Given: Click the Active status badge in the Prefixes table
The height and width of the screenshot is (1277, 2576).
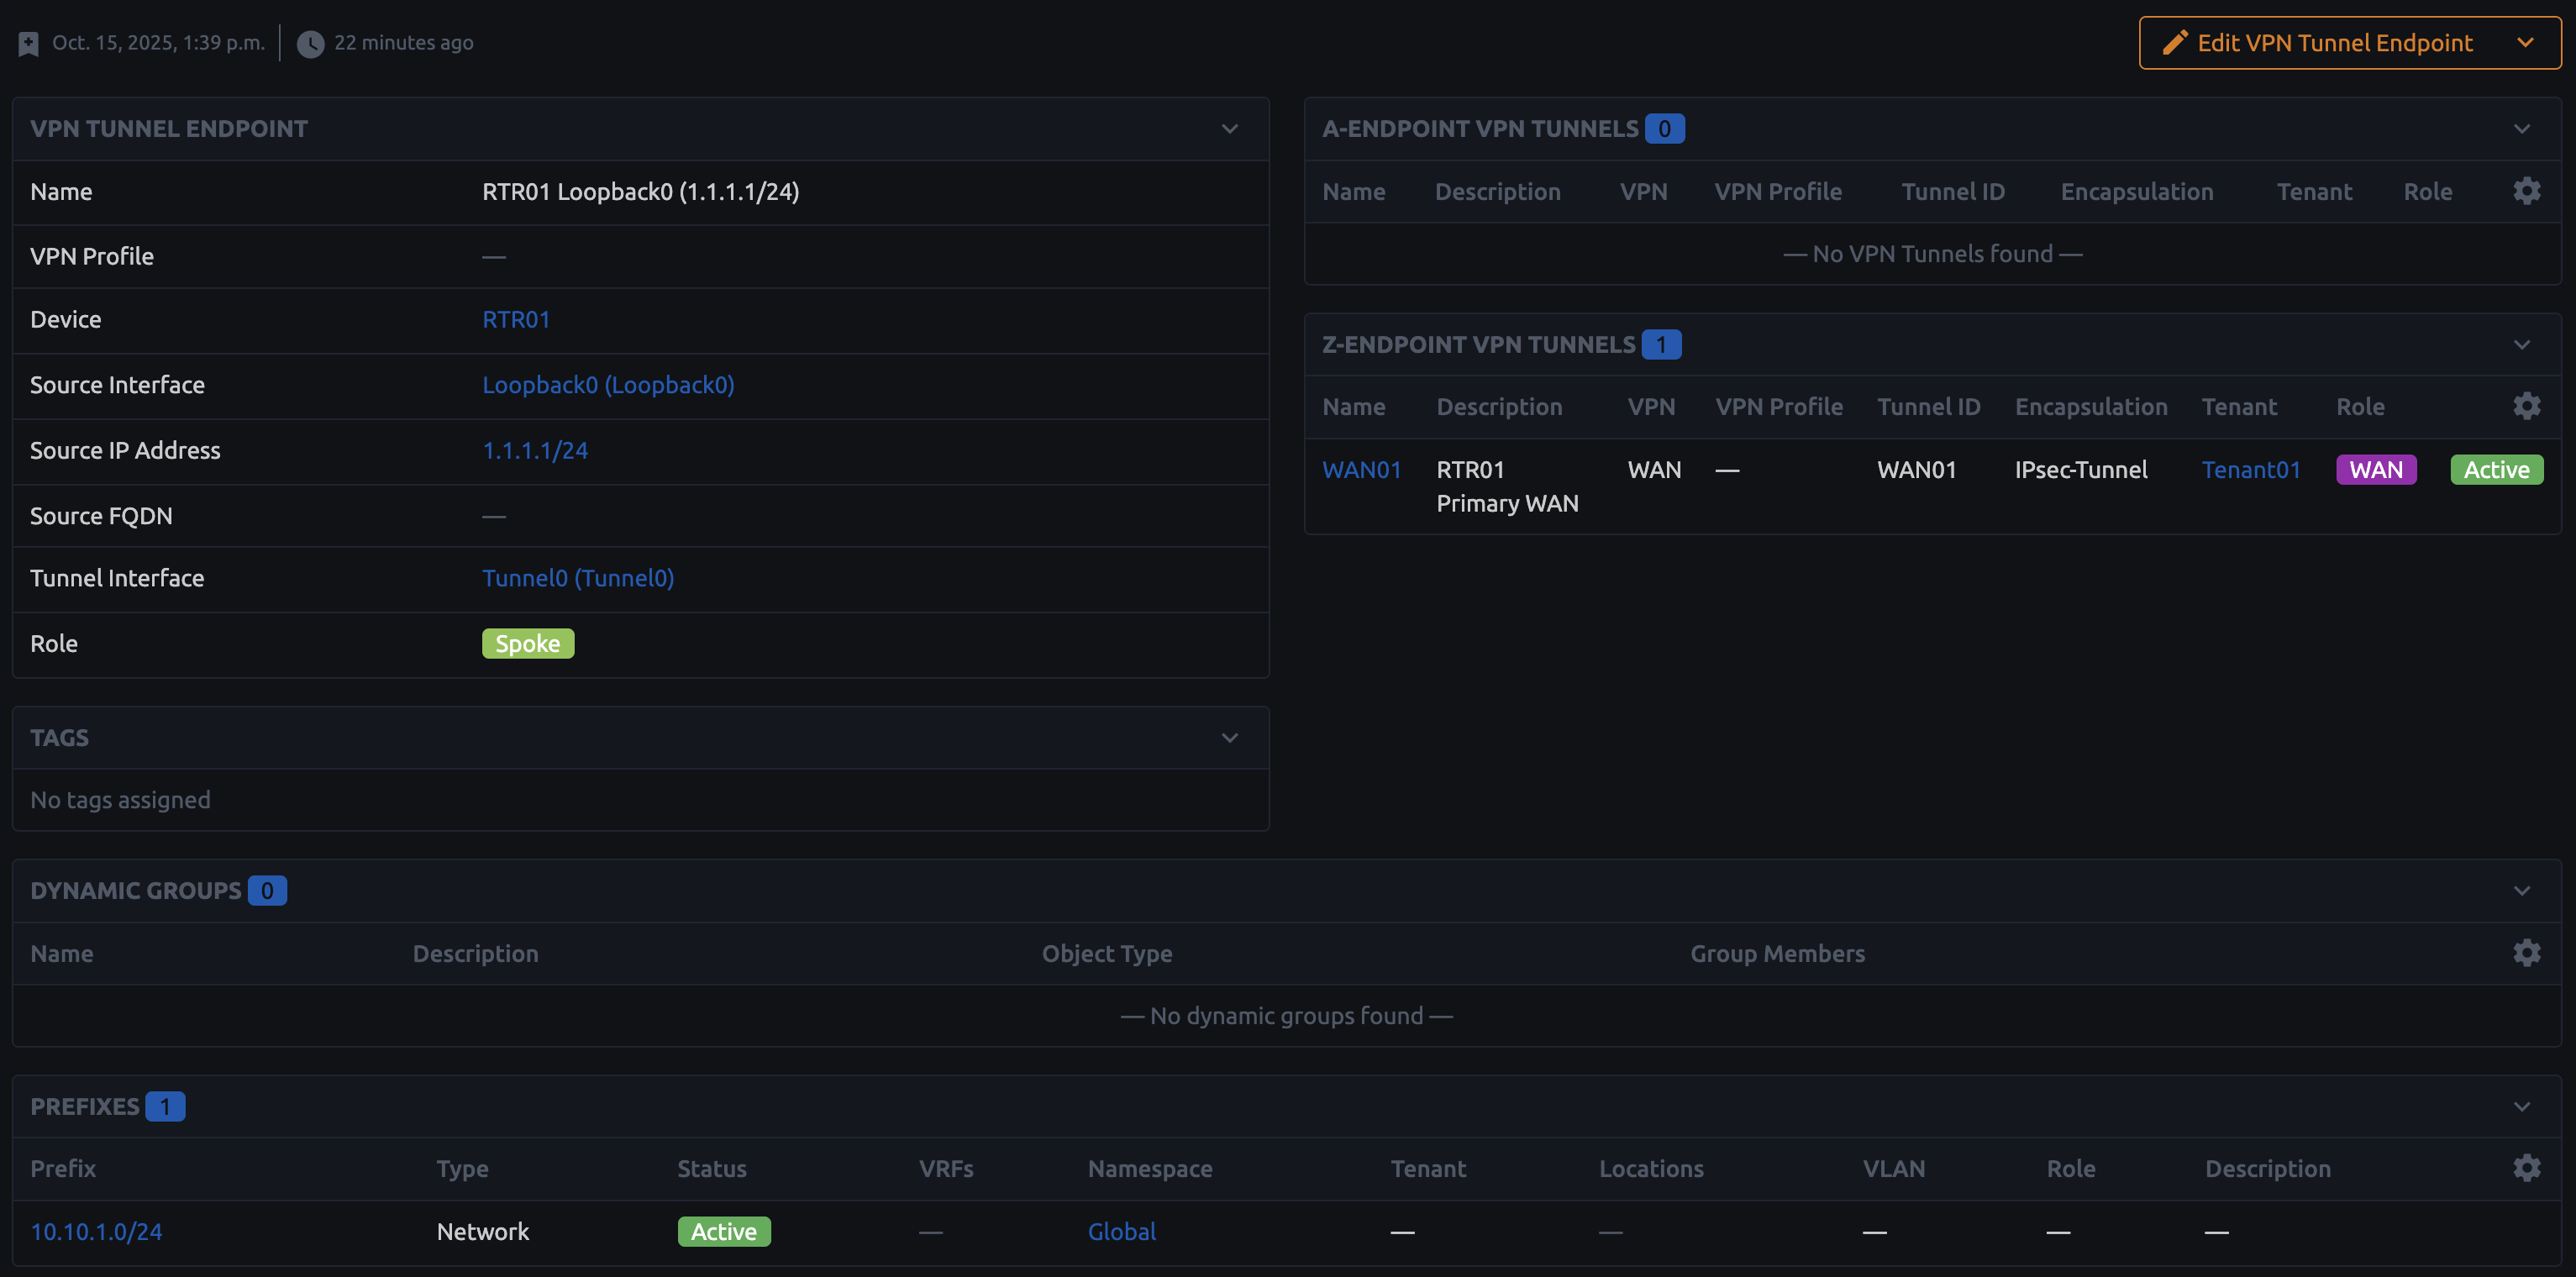Looking at the screenshot, I should [x=724, y=1231].
